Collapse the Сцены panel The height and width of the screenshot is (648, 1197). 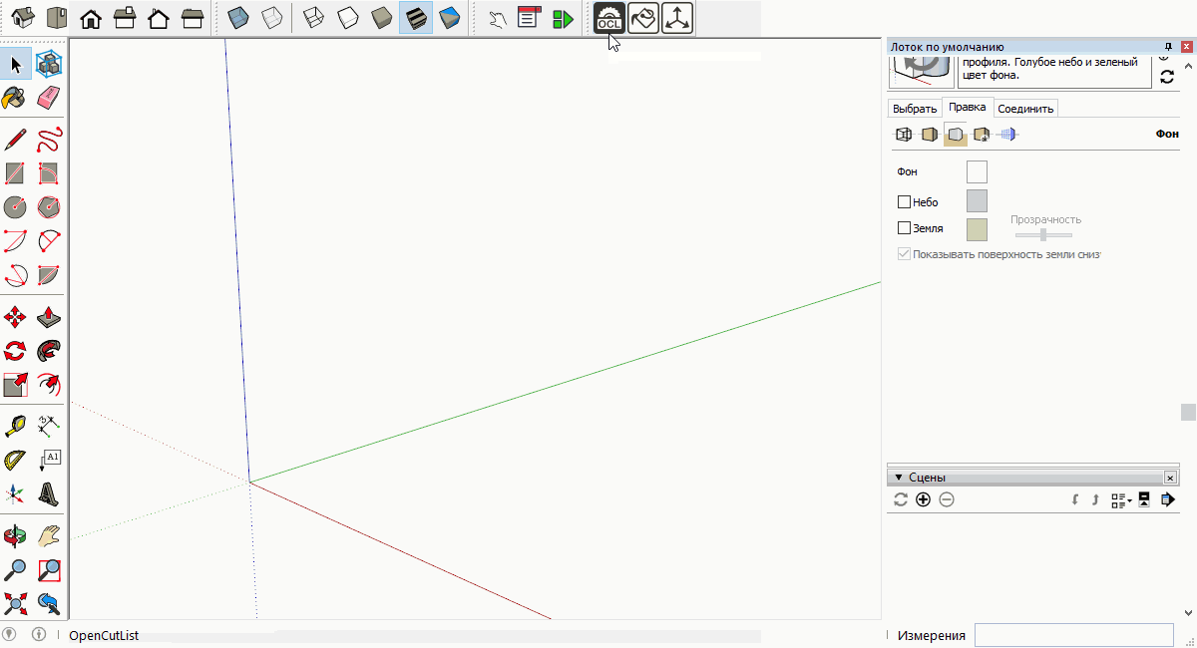(898, 478)
